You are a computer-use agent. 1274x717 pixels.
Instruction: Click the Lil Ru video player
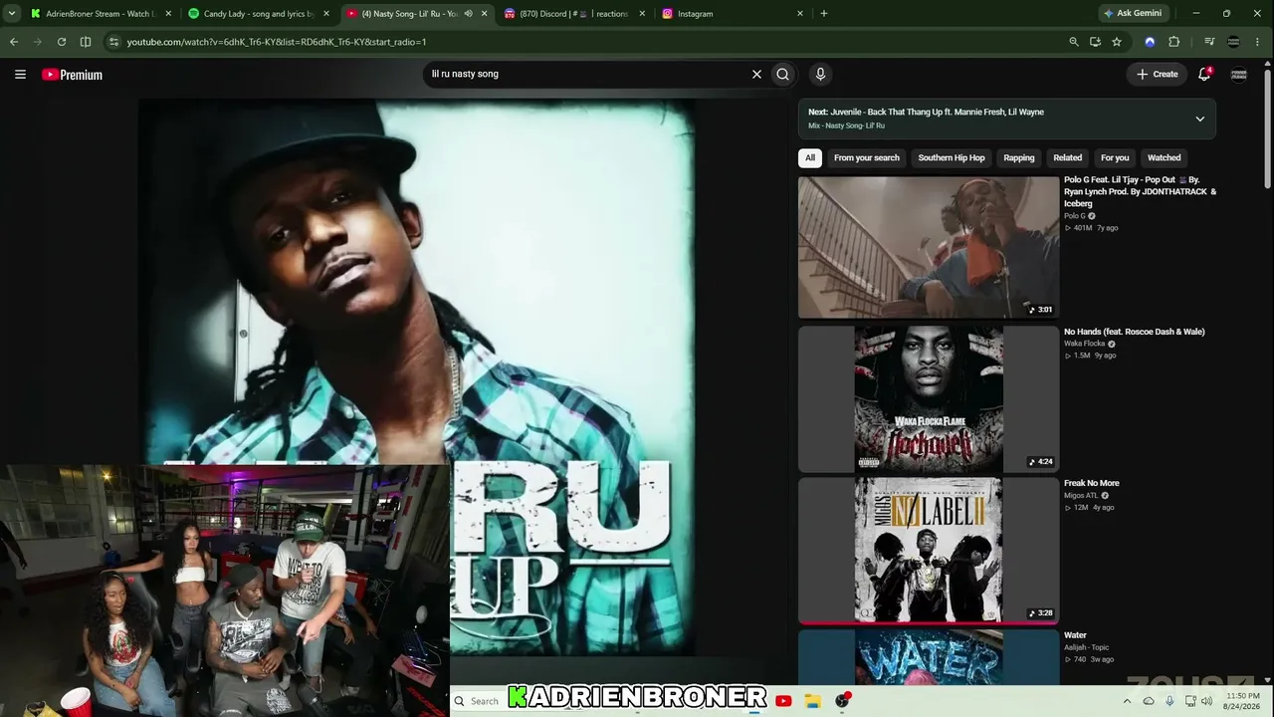coord(416,378)
